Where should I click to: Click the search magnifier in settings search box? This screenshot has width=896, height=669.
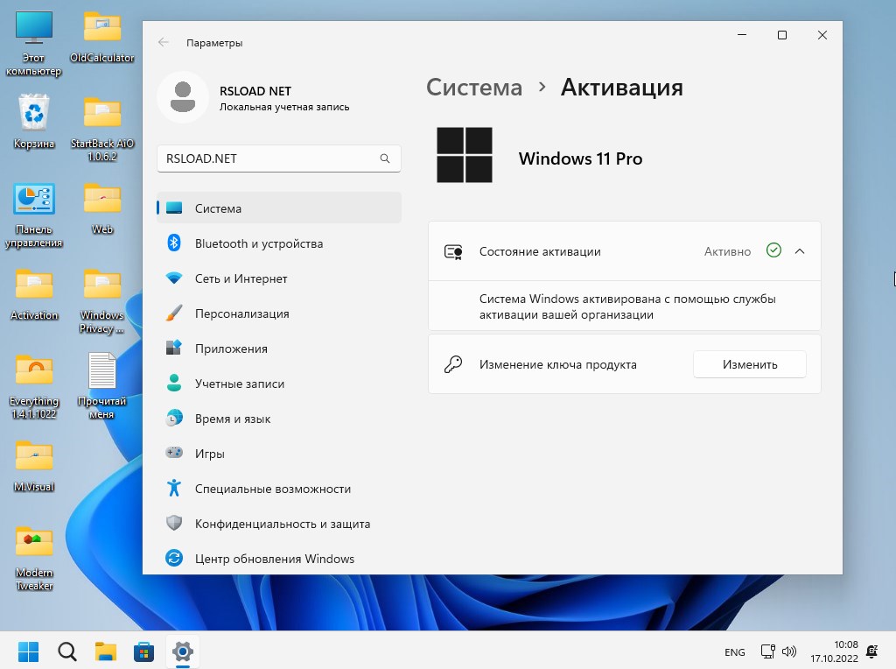point(385,158)
